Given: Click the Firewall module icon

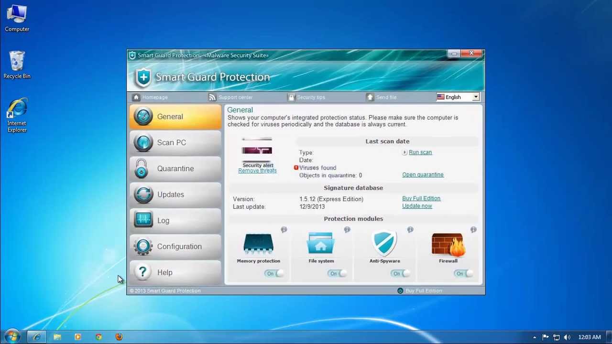Looking at the screenshot, I should pos(448,245).
